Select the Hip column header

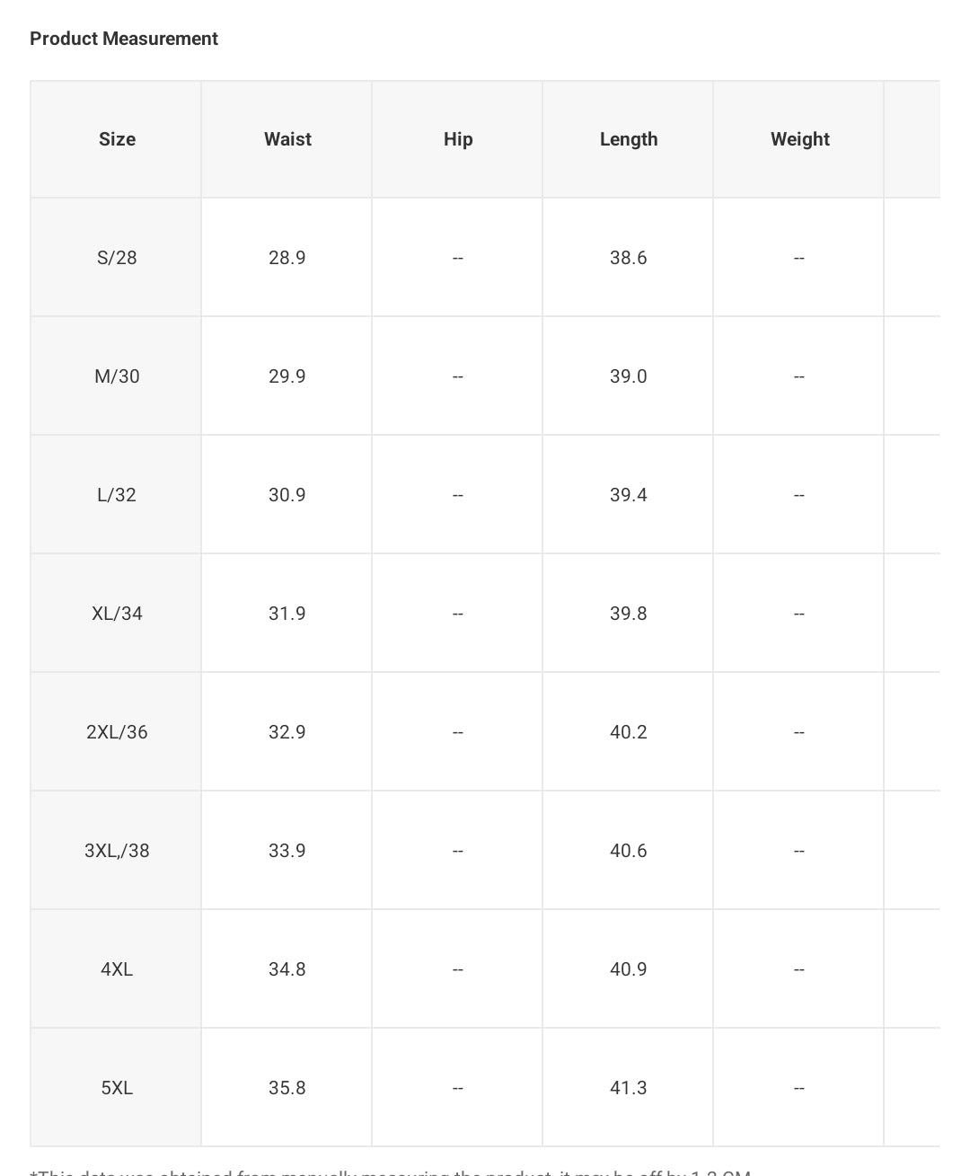pyautogui.click(x=458, y=139)
